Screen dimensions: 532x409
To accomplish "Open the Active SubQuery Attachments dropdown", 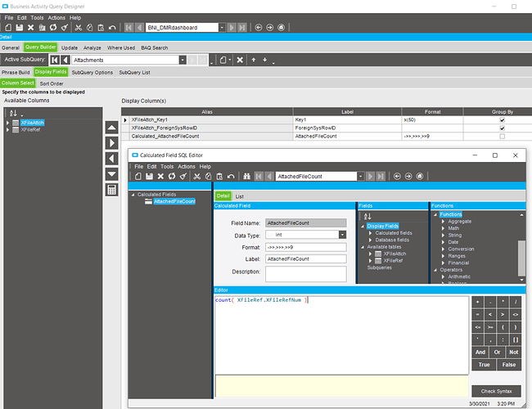I will pos(183,60).
